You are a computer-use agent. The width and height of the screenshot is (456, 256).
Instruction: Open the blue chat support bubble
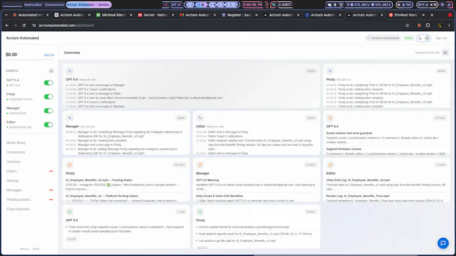click(x=443, y=243)
